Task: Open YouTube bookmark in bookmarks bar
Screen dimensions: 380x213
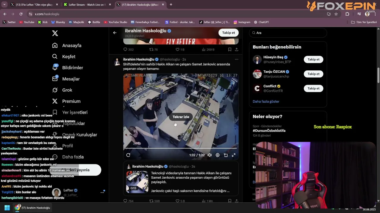Action: 26,22
